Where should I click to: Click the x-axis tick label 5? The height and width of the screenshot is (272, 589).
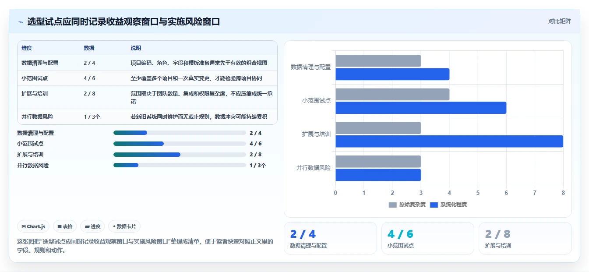click(478, 193)
